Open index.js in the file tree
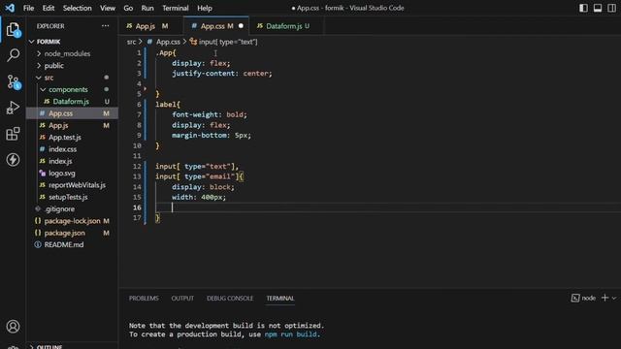The height and width of the screenshot is (349, 621). (x=72, y=161)
